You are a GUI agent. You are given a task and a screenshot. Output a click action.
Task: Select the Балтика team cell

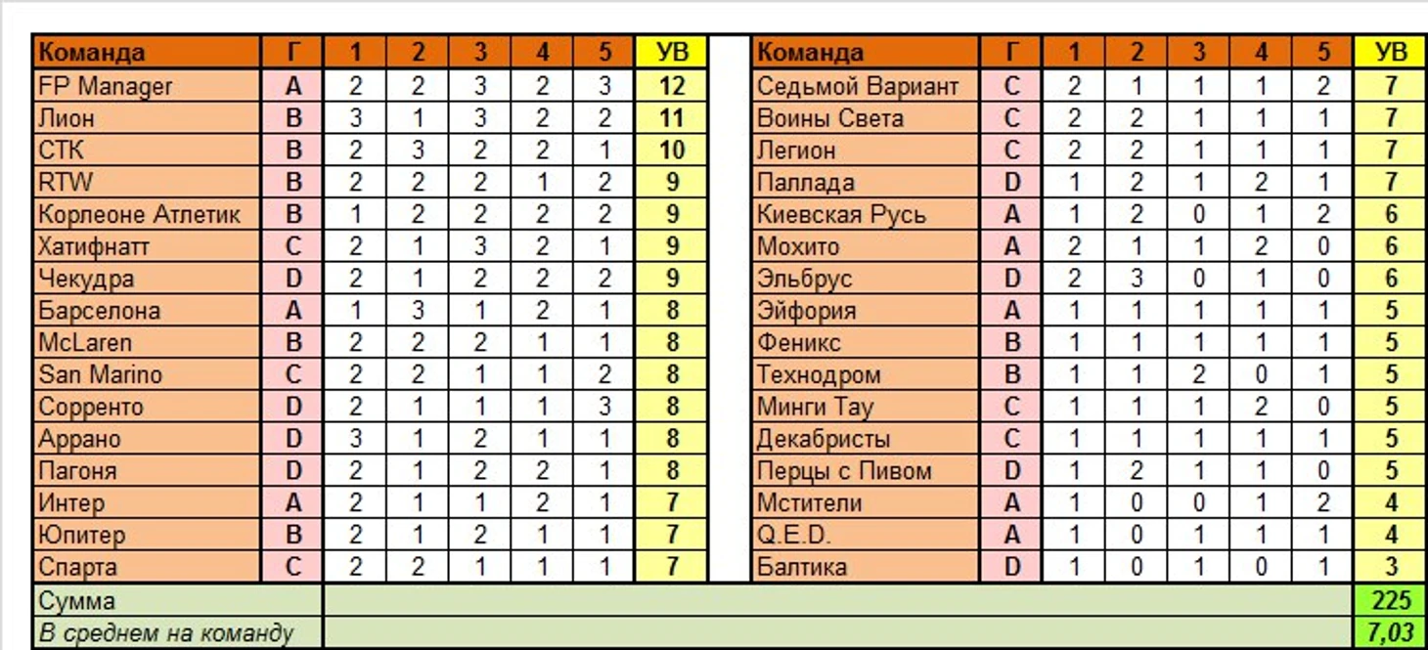click(x=865, y=567)
